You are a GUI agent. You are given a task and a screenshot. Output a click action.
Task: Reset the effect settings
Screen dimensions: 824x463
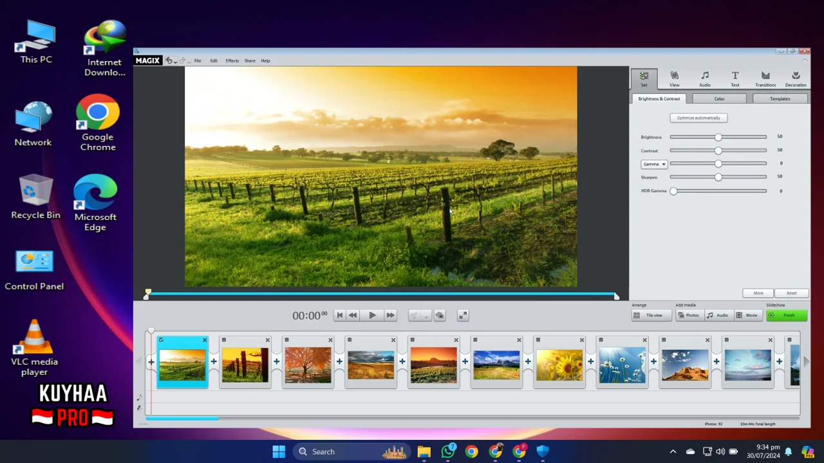tap(792, 293)
